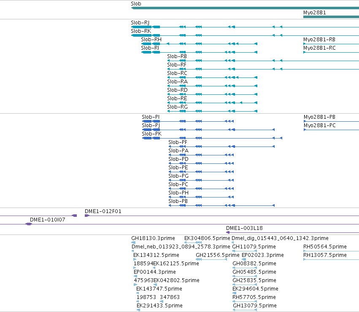Click the Slob-PA protein label

[178, 151]
